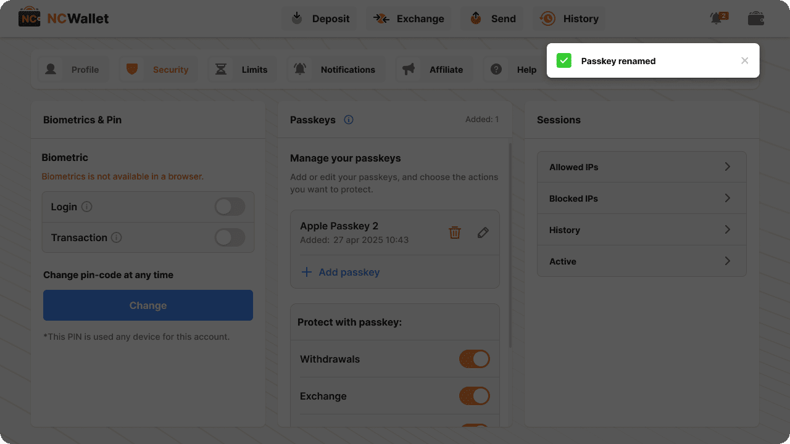Enable the biometric Transaction toggle

pyautogui.click(x=230, y=237)
